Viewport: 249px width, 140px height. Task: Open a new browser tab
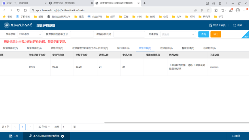(144, 3)
